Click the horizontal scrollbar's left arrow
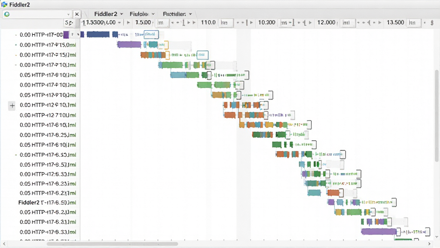This screenshot has height=248, width=440. (x=4, y=244)
